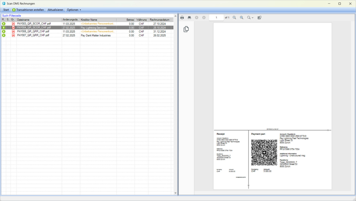The image size is (356, 201).
Task: Click the page number input field
Action: (216, 18)
